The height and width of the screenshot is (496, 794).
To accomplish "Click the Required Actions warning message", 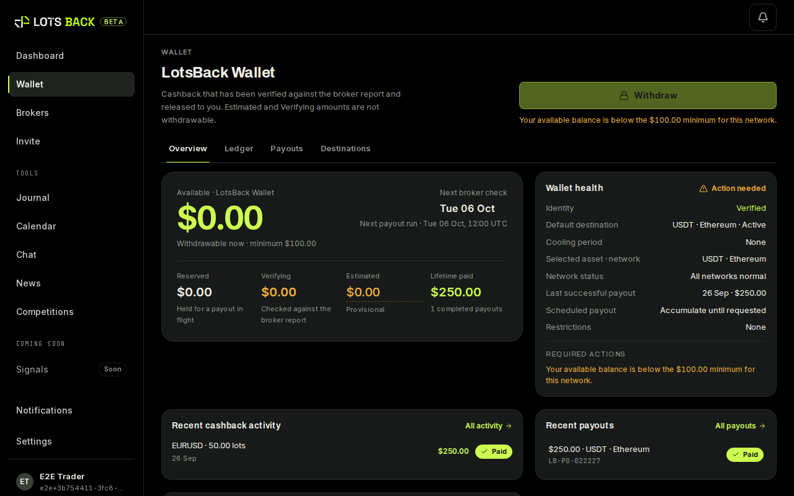I will [651, 375].
